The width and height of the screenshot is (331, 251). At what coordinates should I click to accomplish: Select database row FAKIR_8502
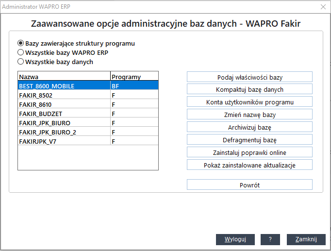click(88, 95)
